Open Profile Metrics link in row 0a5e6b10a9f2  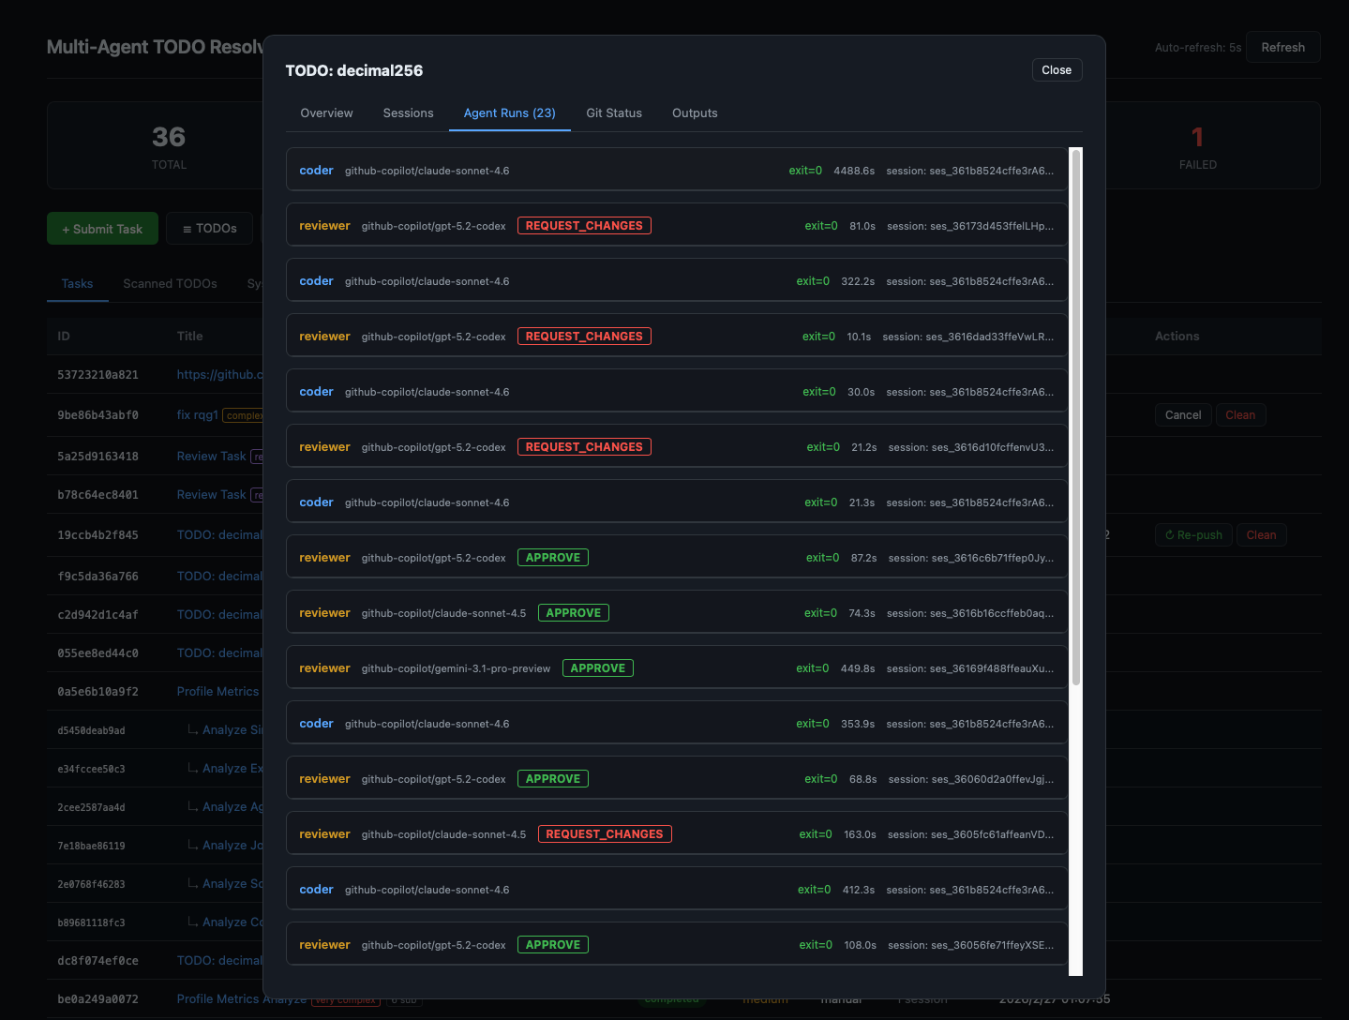(x=217, y=691)
